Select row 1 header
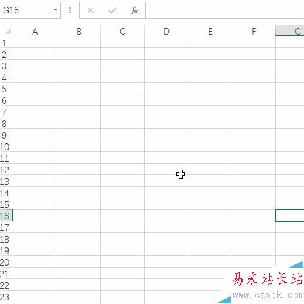Viewport: 304px width, 304px height. click(x=6, y=43)
